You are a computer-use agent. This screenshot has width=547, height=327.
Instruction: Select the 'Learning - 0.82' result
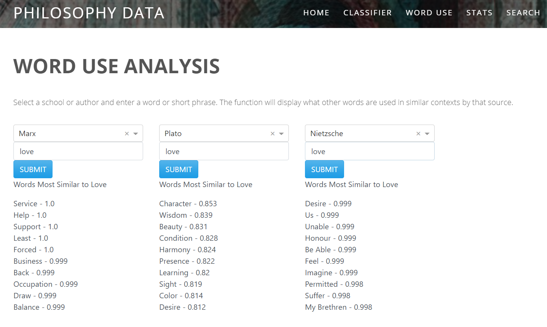tap(185, 273)
